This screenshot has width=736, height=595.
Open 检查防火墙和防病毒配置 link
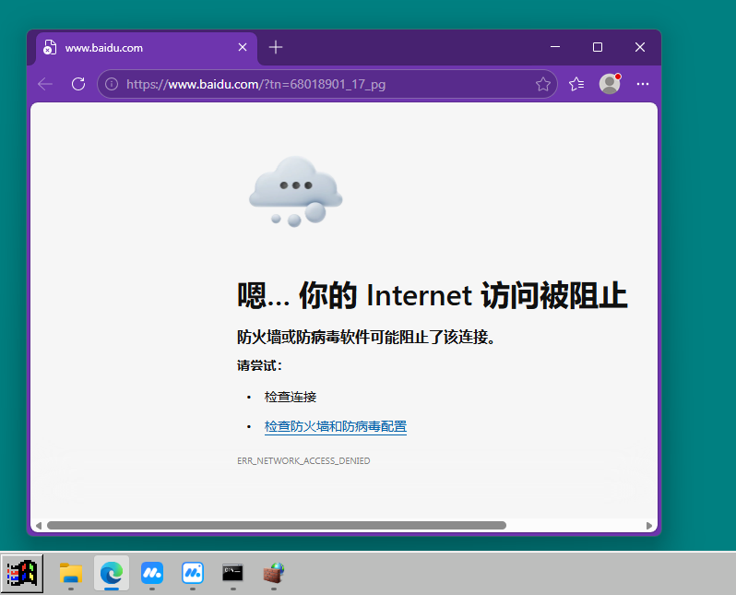pos(336,426)
